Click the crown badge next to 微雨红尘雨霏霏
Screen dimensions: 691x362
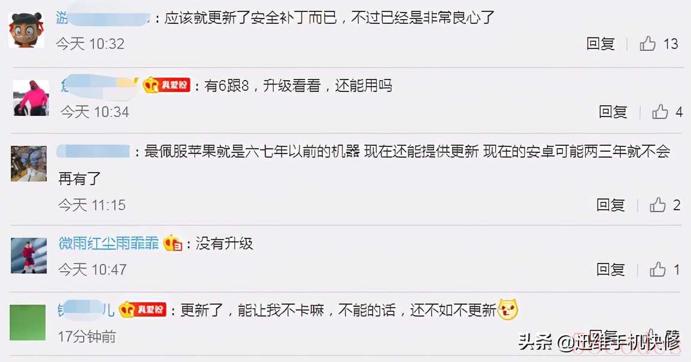pos(172,243)
